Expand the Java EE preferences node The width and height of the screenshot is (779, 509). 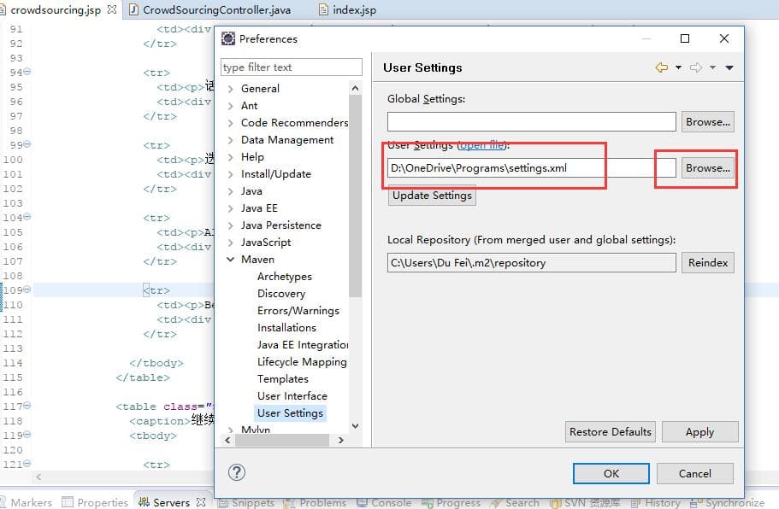coord(231,208)
